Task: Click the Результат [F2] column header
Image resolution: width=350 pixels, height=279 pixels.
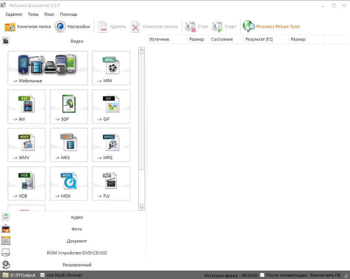Action: pos(266,39)
